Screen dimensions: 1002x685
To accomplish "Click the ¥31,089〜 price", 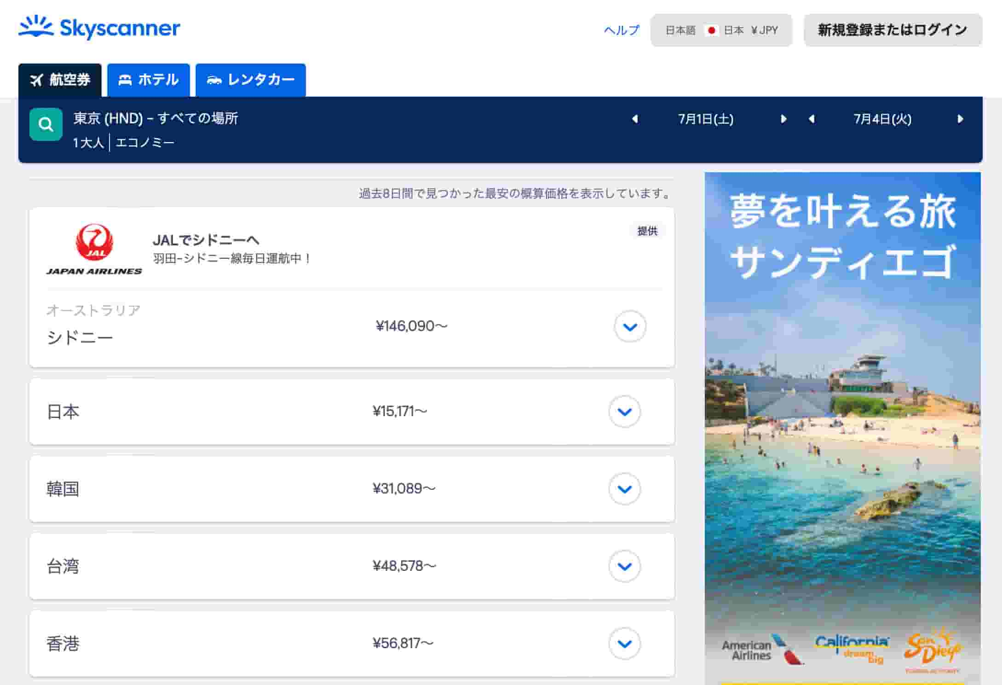I will (x=404, y=488).
